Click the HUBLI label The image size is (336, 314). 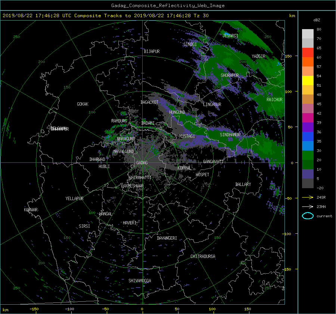click(104, 167)
